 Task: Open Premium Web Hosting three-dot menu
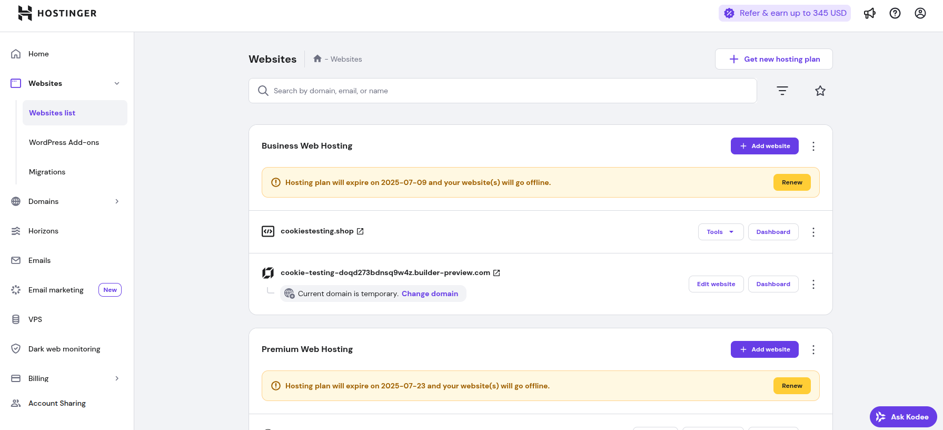click(813, 349)
